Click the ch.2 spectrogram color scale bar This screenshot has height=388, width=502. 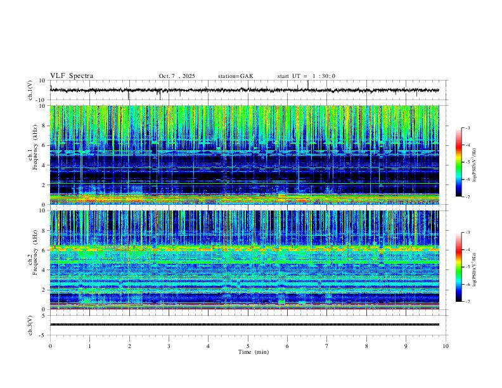[459, 267]
